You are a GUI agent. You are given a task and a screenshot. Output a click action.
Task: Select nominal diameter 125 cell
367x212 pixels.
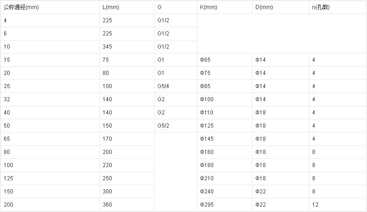8,178
